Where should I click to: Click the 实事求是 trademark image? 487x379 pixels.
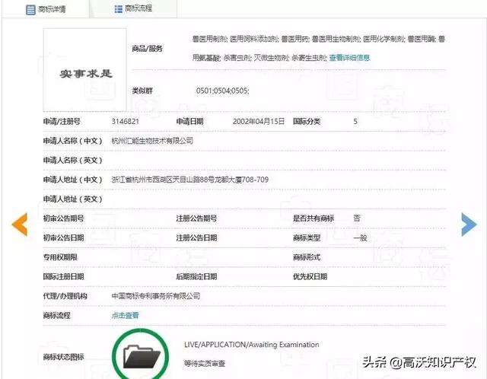coord(84,69)
